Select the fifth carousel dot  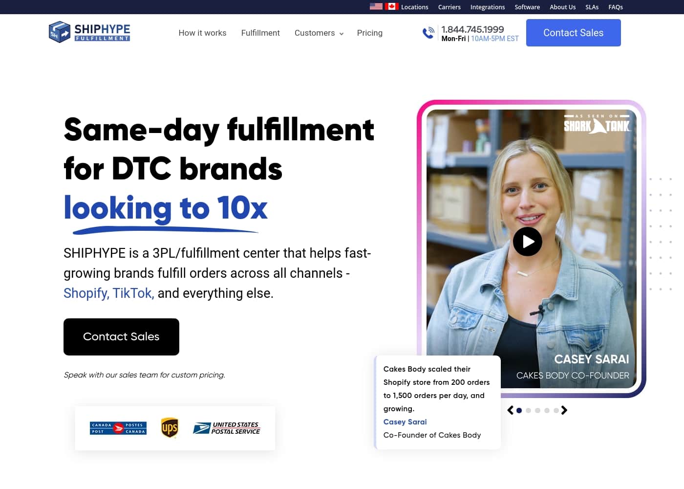point(556,411)
